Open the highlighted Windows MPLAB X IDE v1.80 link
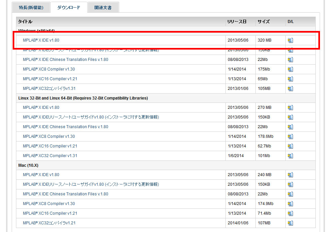This screenshot has height=232, width=334. pyautogui.click(x=41, y=40)
